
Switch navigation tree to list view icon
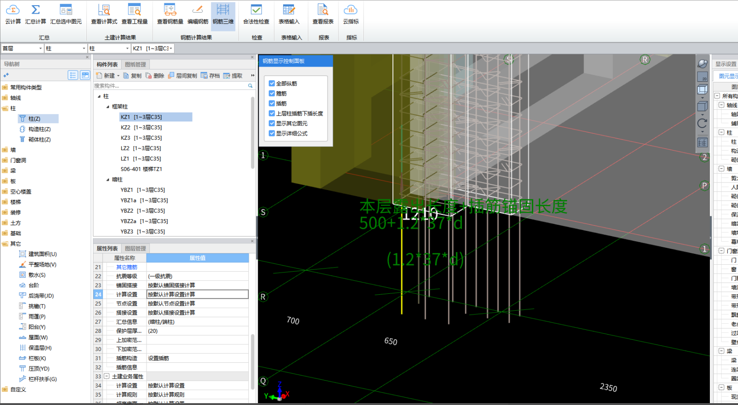(x=73, y=75)
